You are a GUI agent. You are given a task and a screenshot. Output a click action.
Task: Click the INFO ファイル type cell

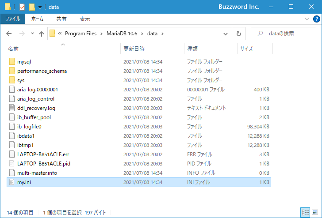point(201,173)
